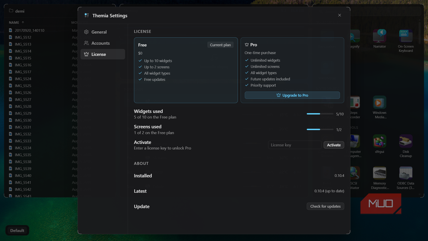Click the demi folder icon
Screen dimensions: 428x241
pos(11,11)
